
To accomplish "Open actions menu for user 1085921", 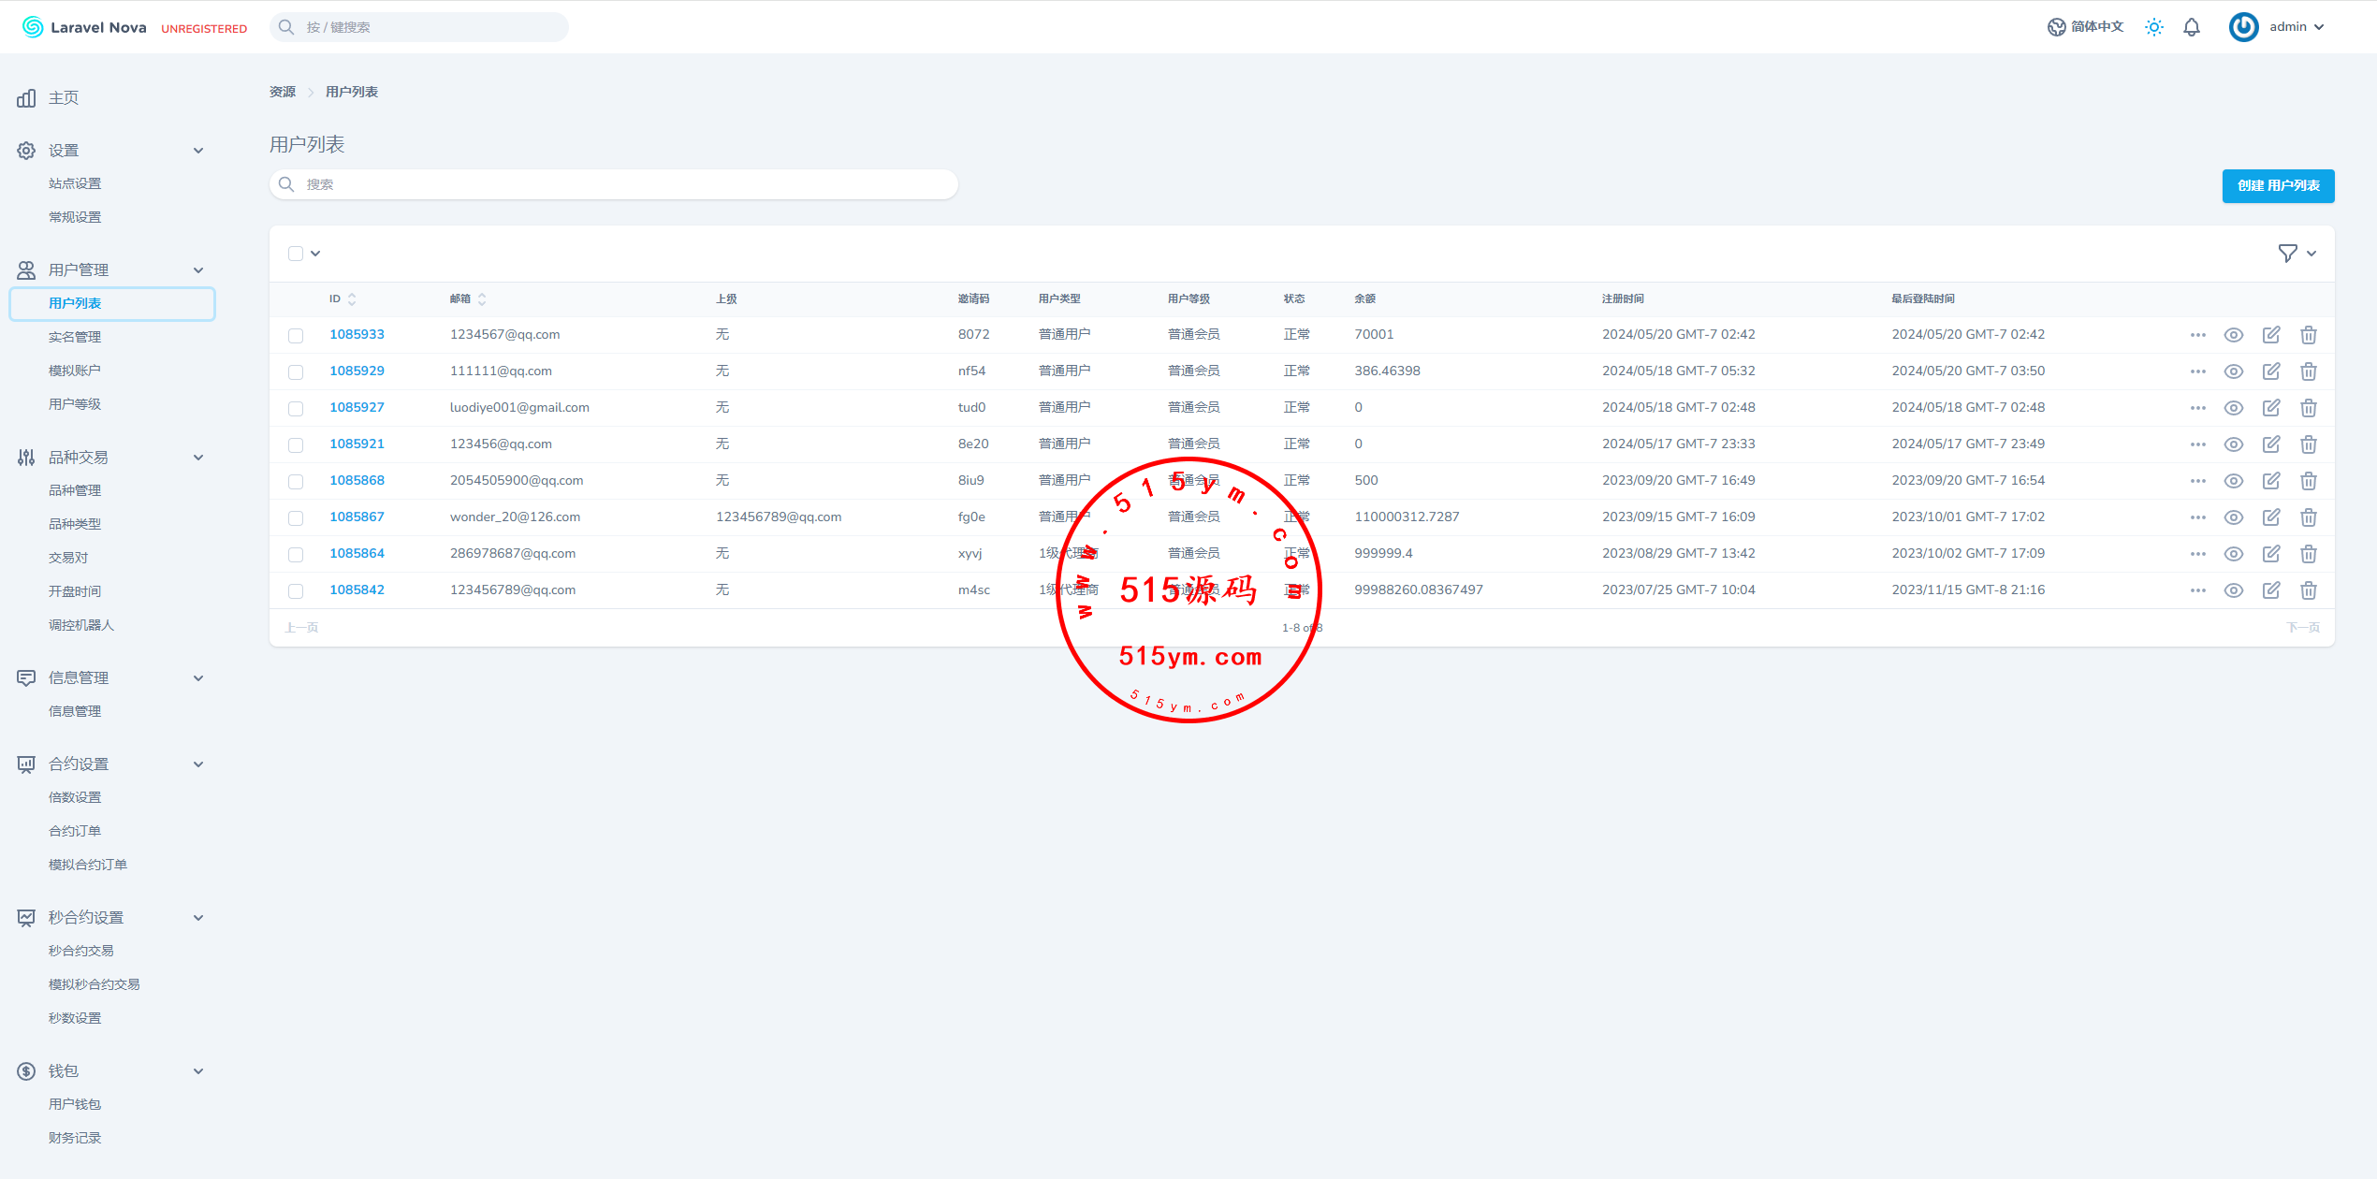I will point(2198,444).
